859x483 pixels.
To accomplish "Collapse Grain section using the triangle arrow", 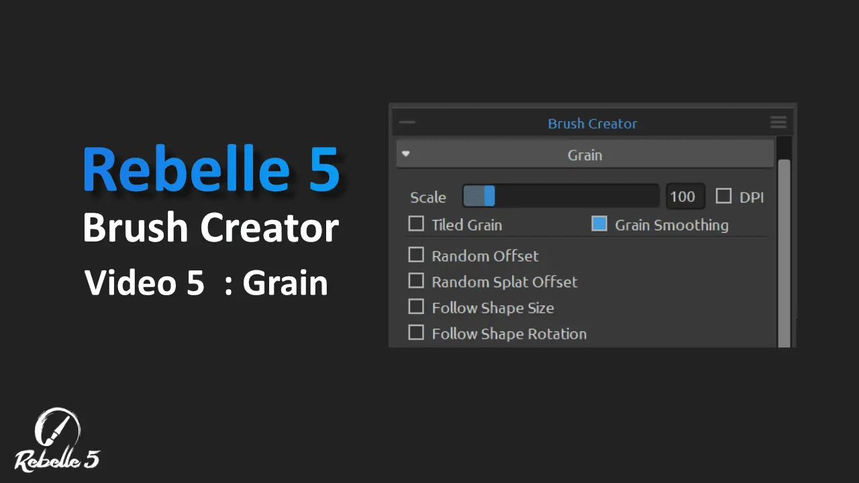I will pos(405,154).
